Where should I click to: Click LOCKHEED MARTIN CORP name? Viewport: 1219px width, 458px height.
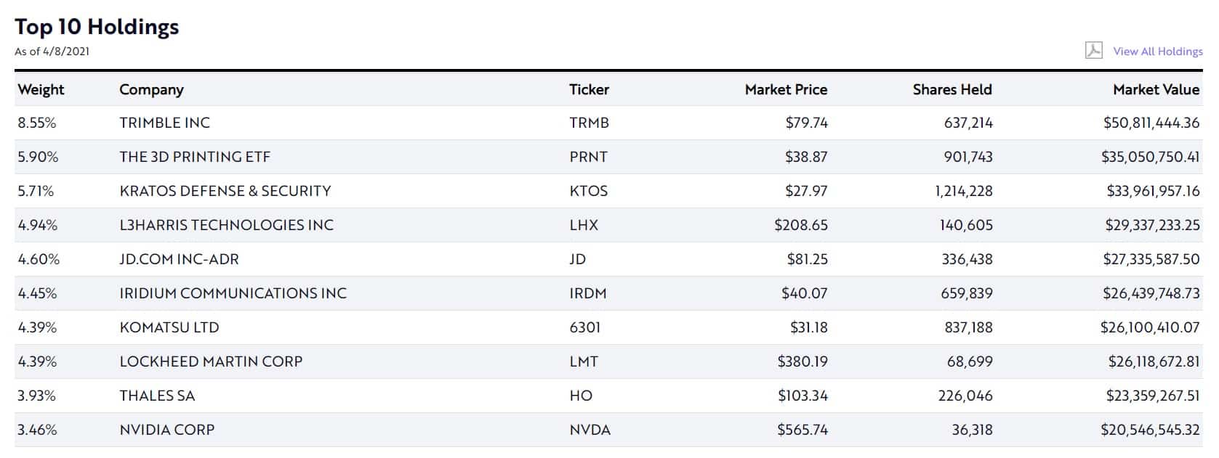coord(211,361)
